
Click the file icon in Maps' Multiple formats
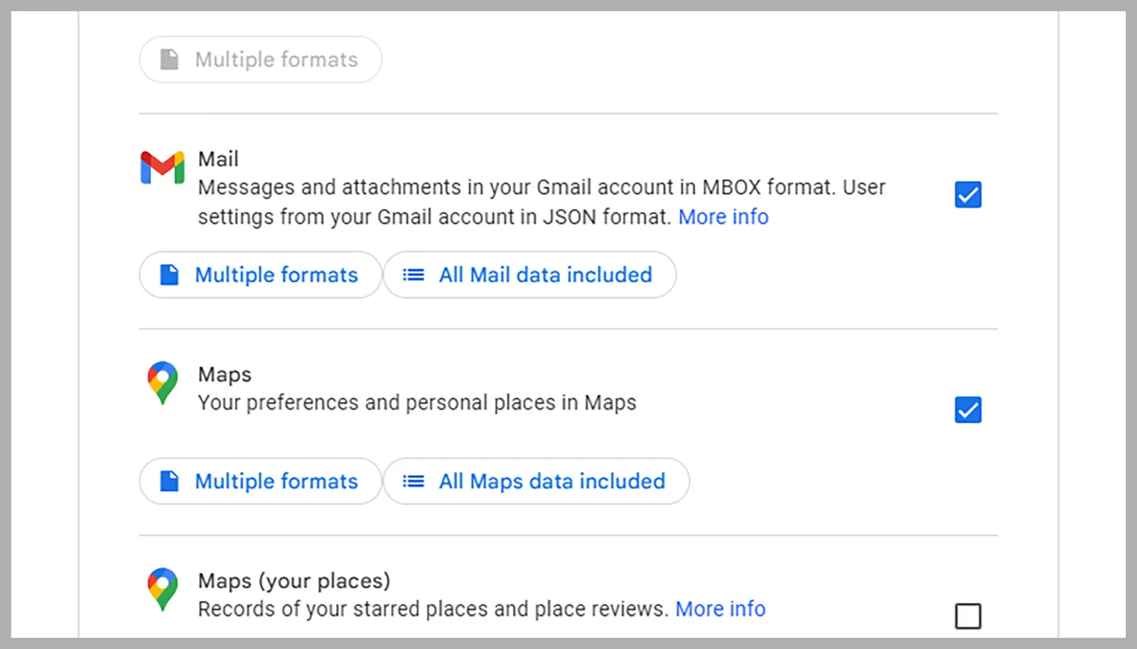pyautogui.click(x=169, y=481)
